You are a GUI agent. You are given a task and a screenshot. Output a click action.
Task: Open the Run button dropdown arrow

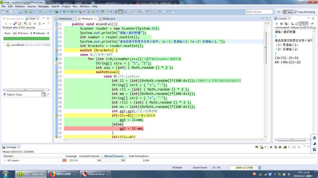pos(76,12)
